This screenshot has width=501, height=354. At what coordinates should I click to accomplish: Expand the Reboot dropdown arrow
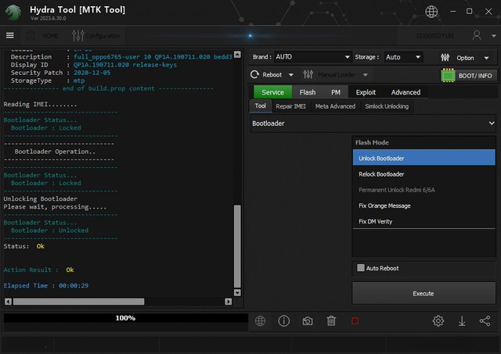tap(290, 75)
